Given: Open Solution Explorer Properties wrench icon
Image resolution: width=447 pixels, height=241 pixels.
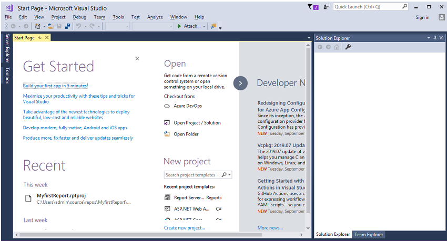Looking at the screenshot, I should (x=348, y=47).
